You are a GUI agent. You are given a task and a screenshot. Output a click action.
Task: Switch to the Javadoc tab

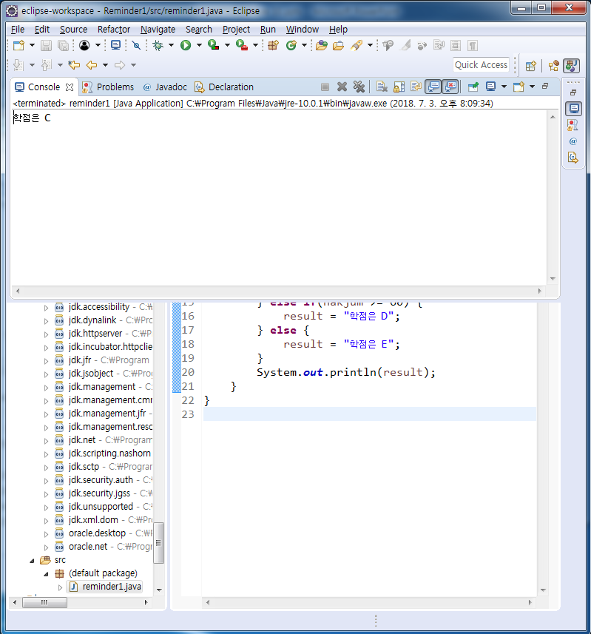point(165,87)
